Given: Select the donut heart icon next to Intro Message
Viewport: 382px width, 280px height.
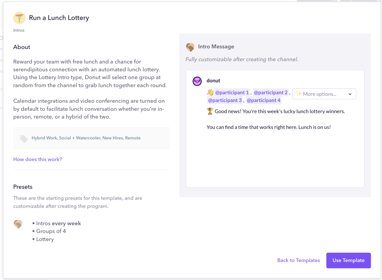Looking at the screenshot, I should 190,47.
